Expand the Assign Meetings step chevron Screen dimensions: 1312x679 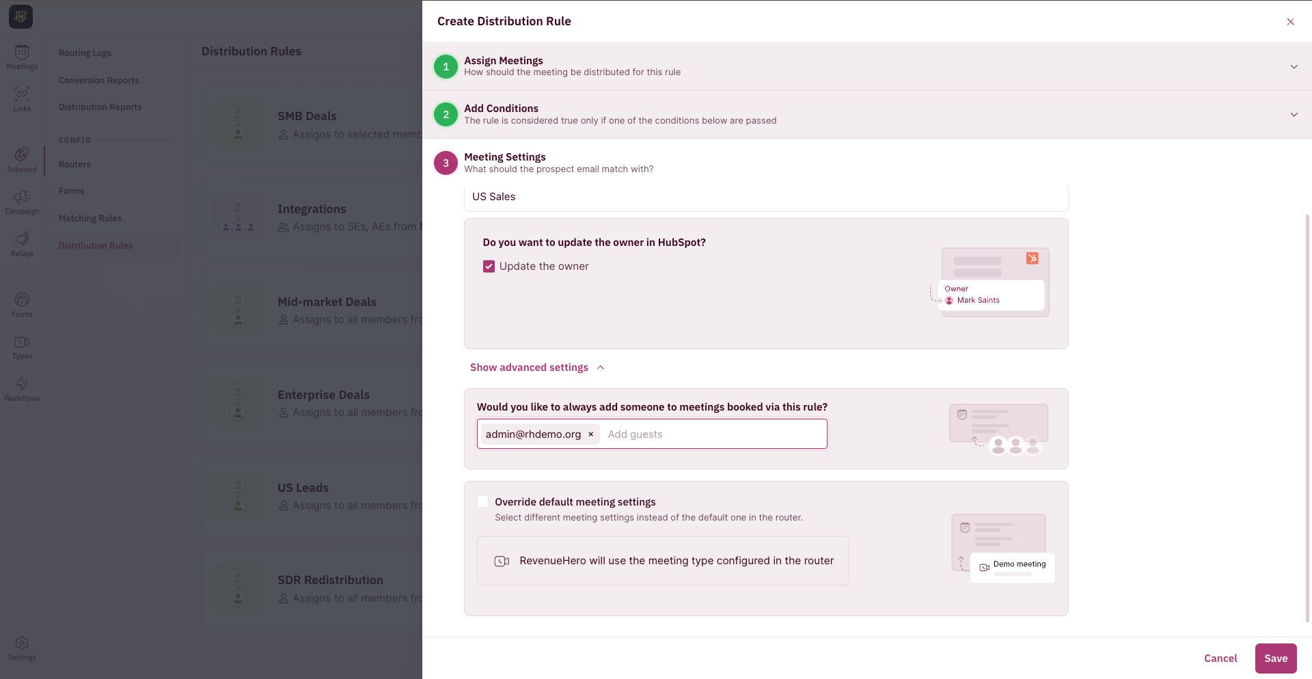1294,67
